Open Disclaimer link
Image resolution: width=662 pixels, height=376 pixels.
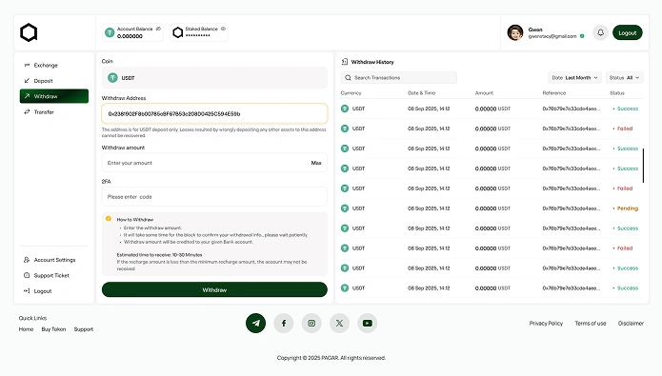(x=631, y=324)
